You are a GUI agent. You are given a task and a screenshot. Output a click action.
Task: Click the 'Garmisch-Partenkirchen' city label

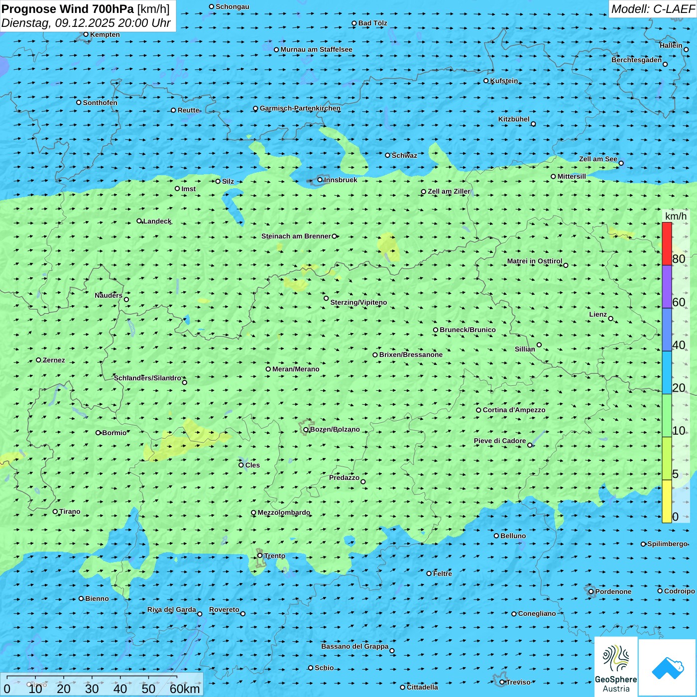tap(300, 108)
